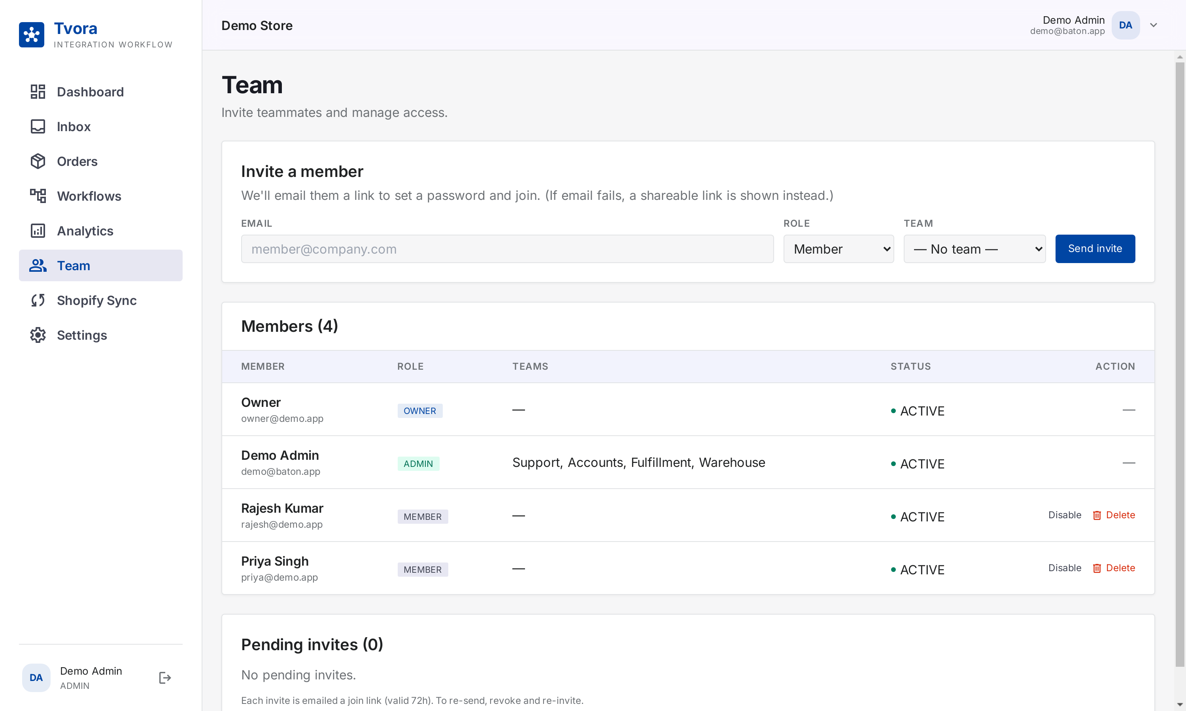Click trash icon for Priya Singh

(x=1097, y=568)
